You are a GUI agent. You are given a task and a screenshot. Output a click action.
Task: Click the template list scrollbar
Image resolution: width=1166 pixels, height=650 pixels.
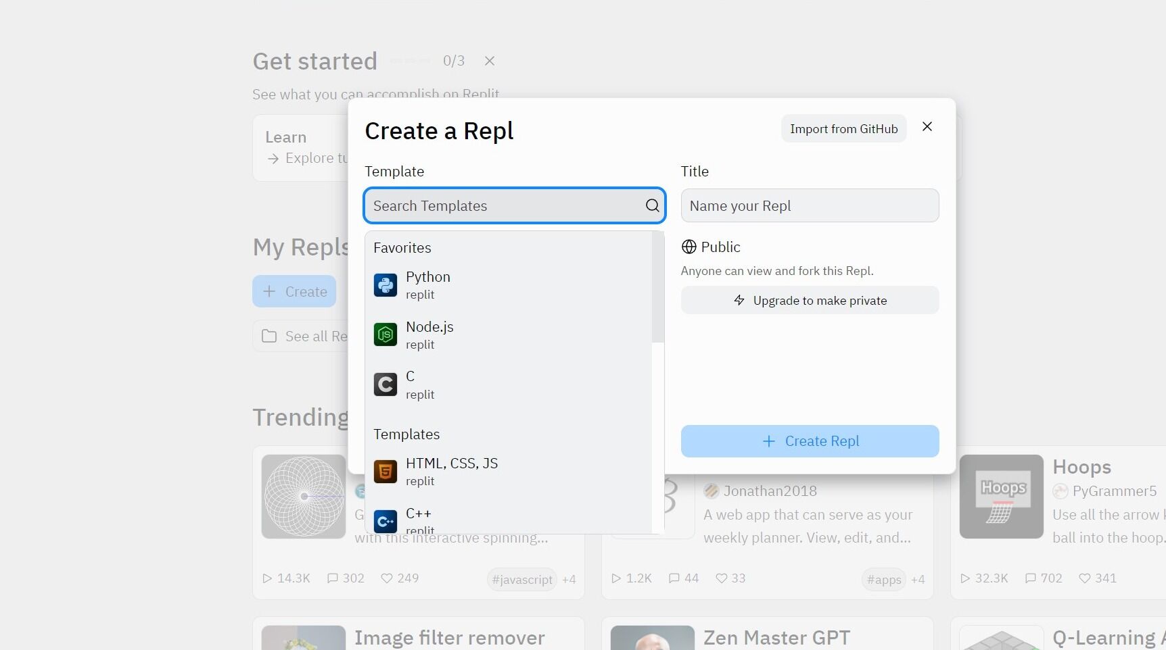coord(657,287)
